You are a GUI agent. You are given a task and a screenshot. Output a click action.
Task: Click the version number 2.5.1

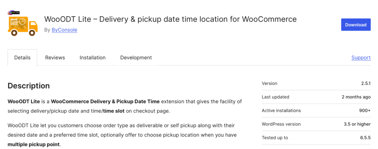tap(365, 83)
